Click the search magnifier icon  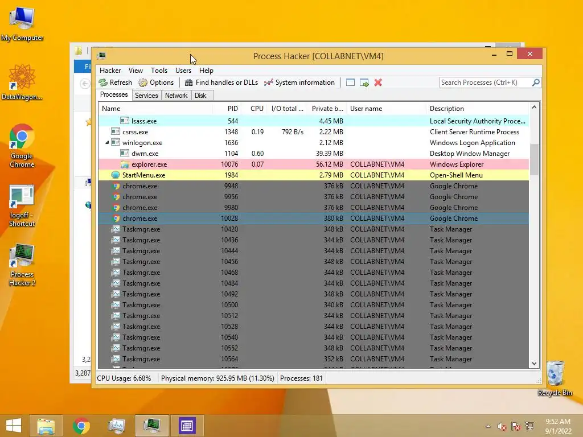point(536,83)
